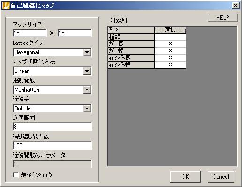Toggle the empty selection cell for 種類
Image resolution: width=242 pixels, height=187 pixels.
pos(170,37)
